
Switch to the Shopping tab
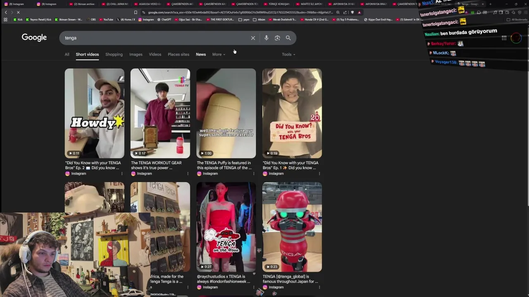(114, 54)
